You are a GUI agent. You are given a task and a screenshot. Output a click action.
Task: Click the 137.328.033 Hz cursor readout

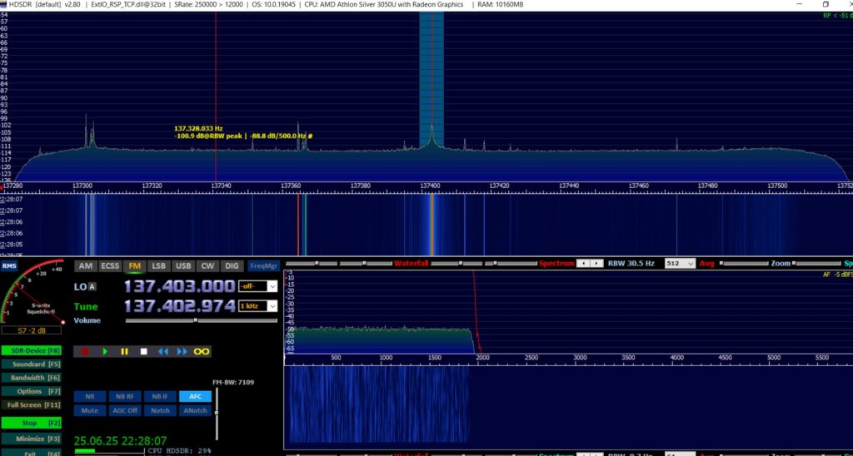[x=198, y=128]
